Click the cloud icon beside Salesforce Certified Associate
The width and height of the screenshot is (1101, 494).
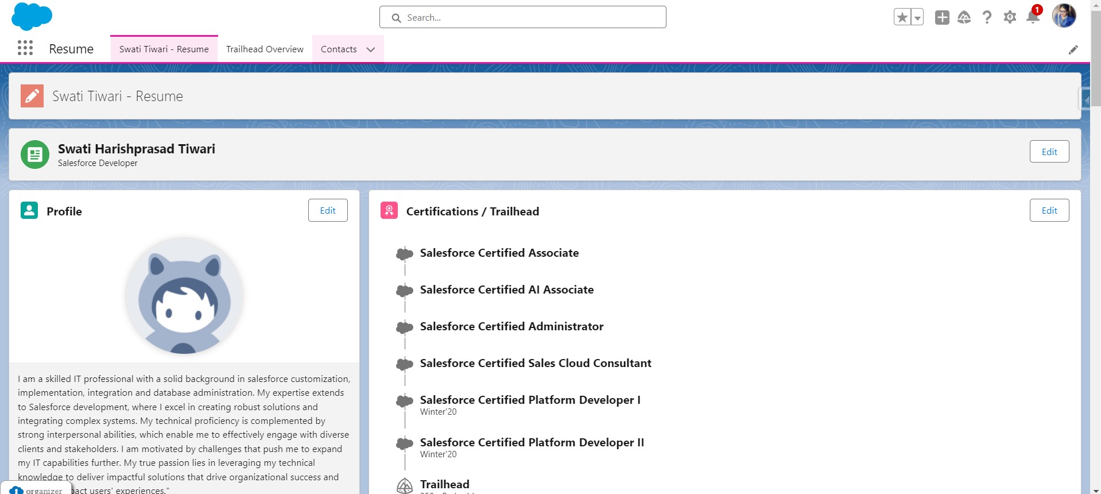pyautogui.click(x=405, y=253)
